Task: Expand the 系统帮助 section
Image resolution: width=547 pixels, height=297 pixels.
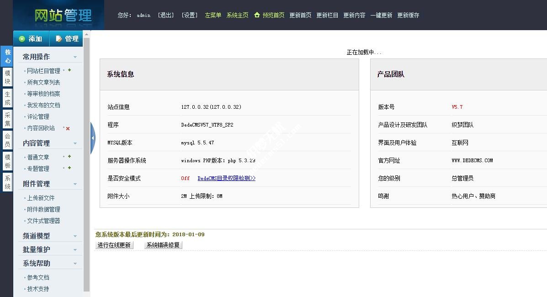Action: coord(76,263)
